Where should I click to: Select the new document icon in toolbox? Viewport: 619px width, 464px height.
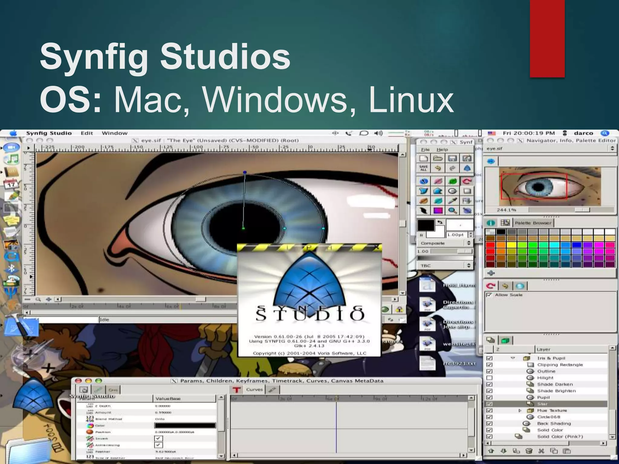point(423,158)
